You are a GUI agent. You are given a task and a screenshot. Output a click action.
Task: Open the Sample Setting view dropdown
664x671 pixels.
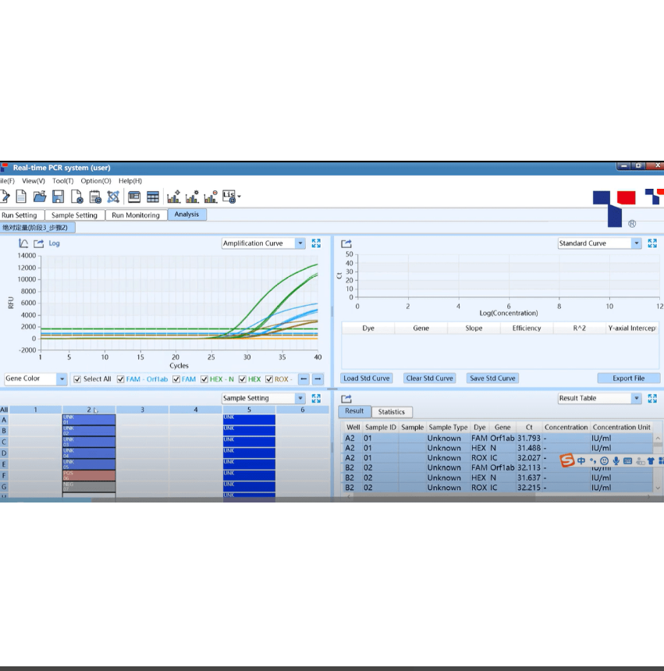click(300, 398)
